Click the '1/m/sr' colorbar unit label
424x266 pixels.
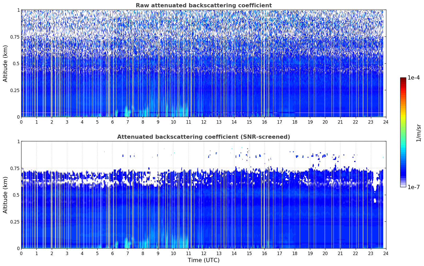(x=419, y=133)
